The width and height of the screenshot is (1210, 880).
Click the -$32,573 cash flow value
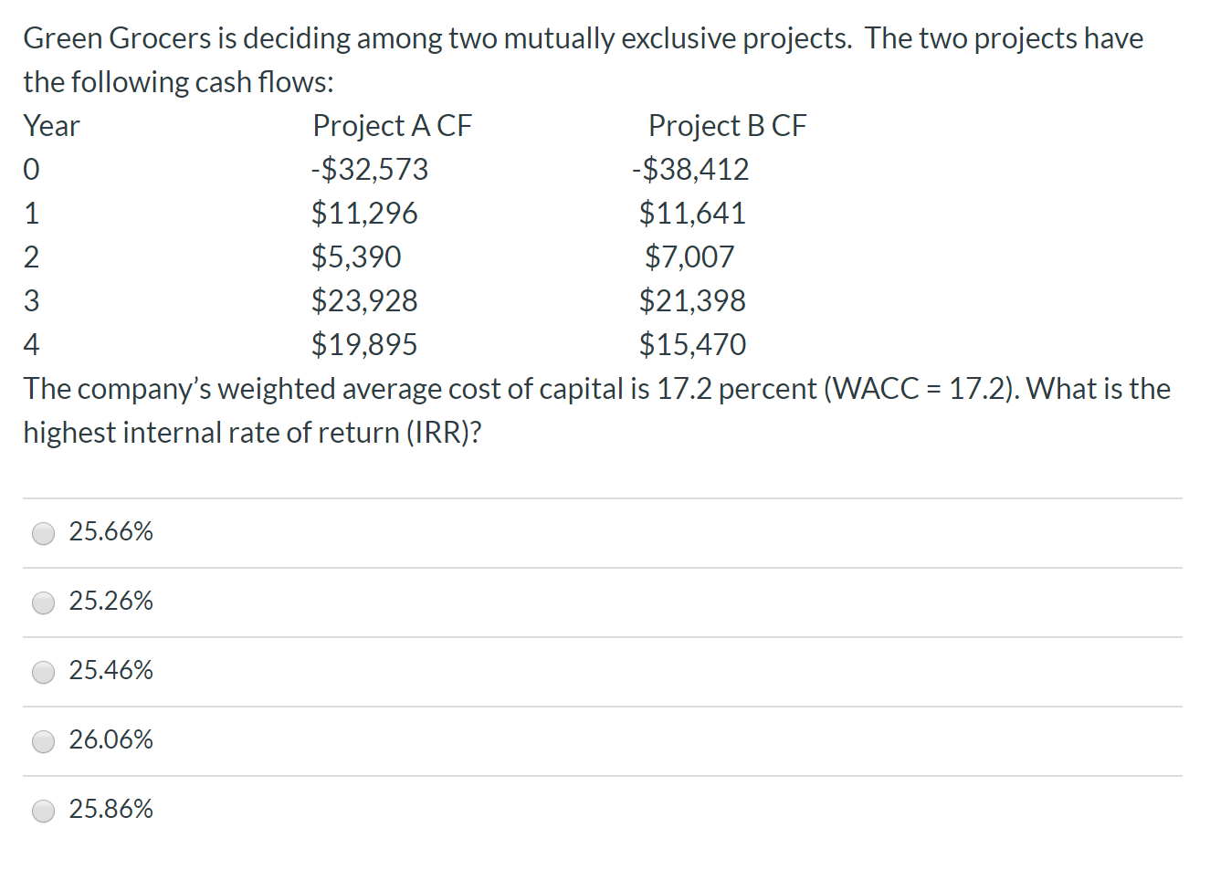[370, 169]
